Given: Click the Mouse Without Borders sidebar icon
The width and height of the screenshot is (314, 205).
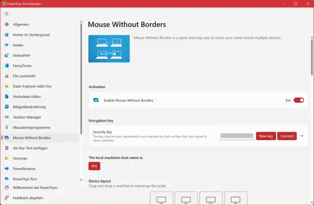Looking at the screenshot, I should (x=6, y=138).
